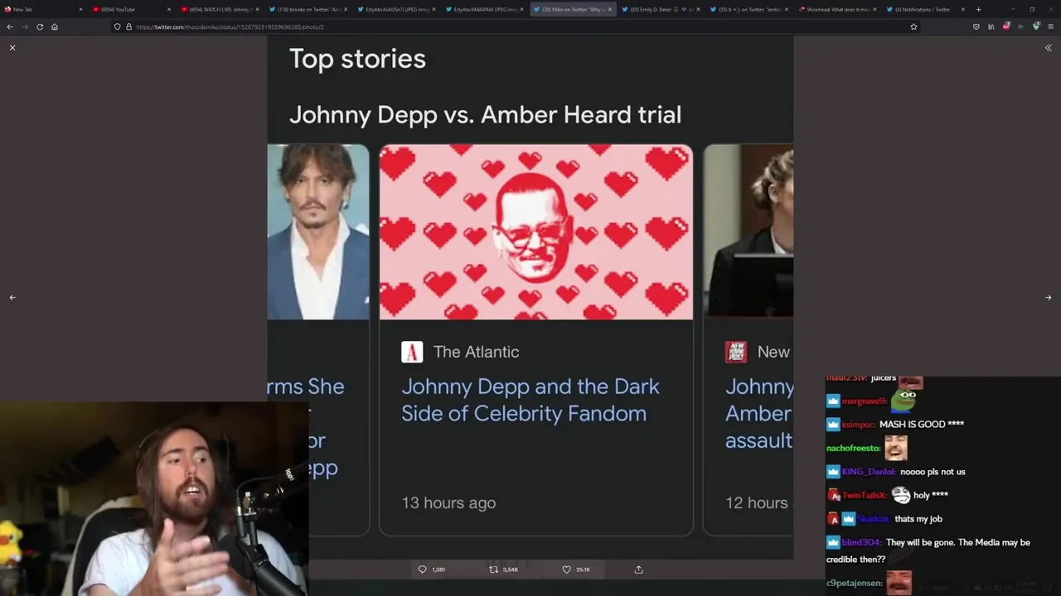
Task: Open a new browser tab with plus
Action: [x=978, y=9]
